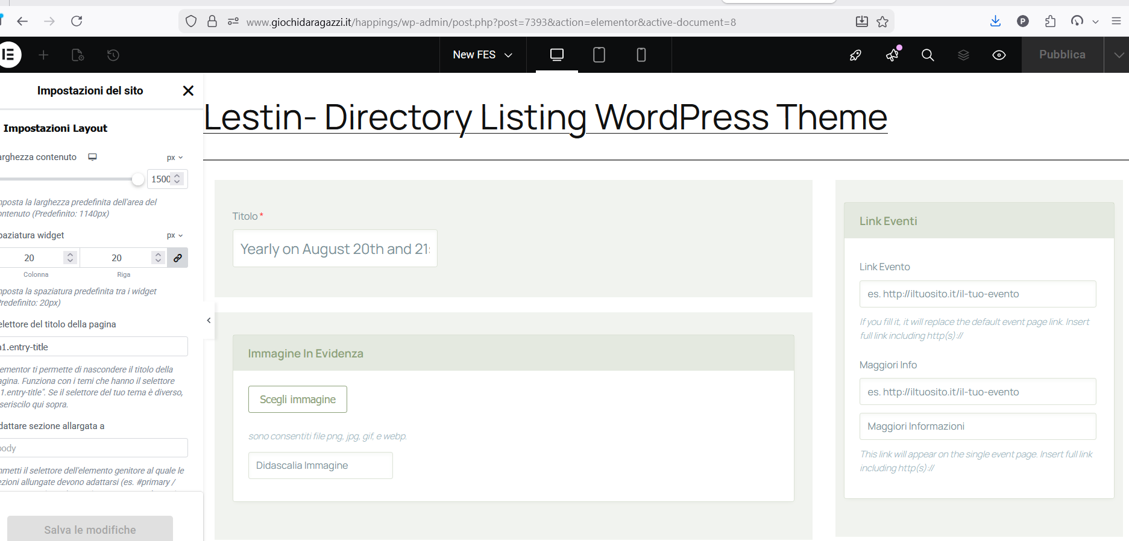The height and width of the screenshot is (541, 1129).
Task: Open the Structure layers icon
Action: 963,55
